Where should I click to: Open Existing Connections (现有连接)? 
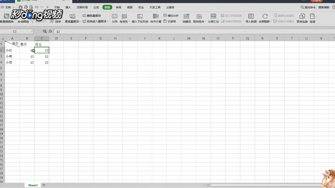(x=302, y=18)
